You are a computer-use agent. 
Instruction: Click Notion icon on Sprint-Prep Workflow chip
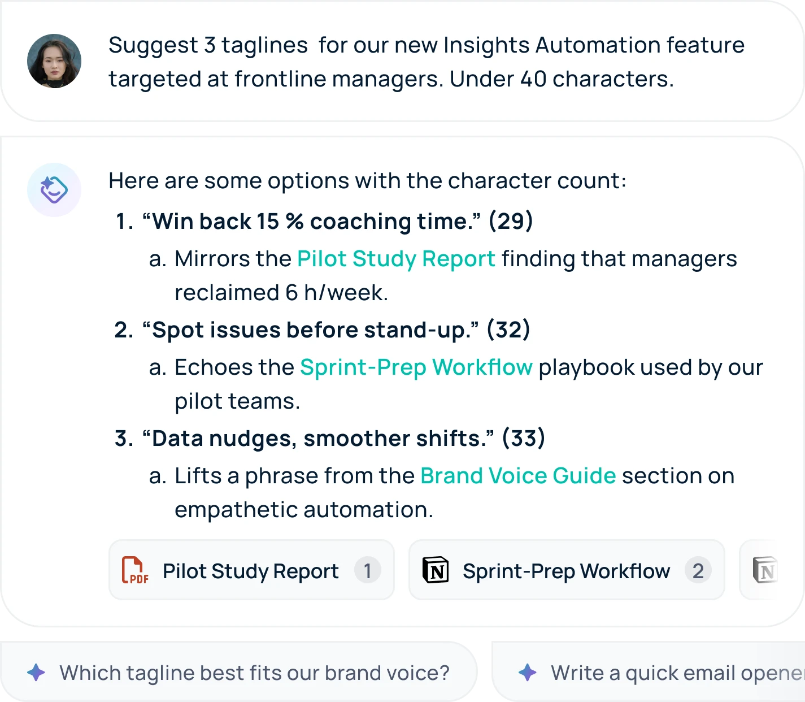436,570
